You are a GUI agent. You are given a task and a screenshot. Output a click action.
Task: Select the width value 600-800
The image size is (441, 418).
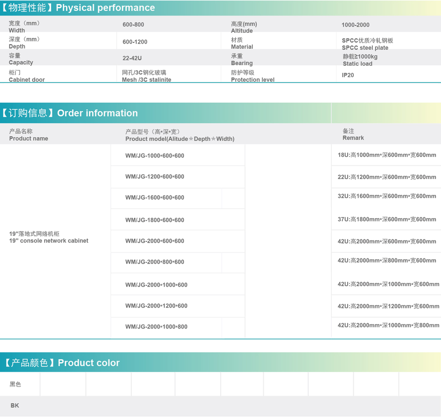(133, 25)
